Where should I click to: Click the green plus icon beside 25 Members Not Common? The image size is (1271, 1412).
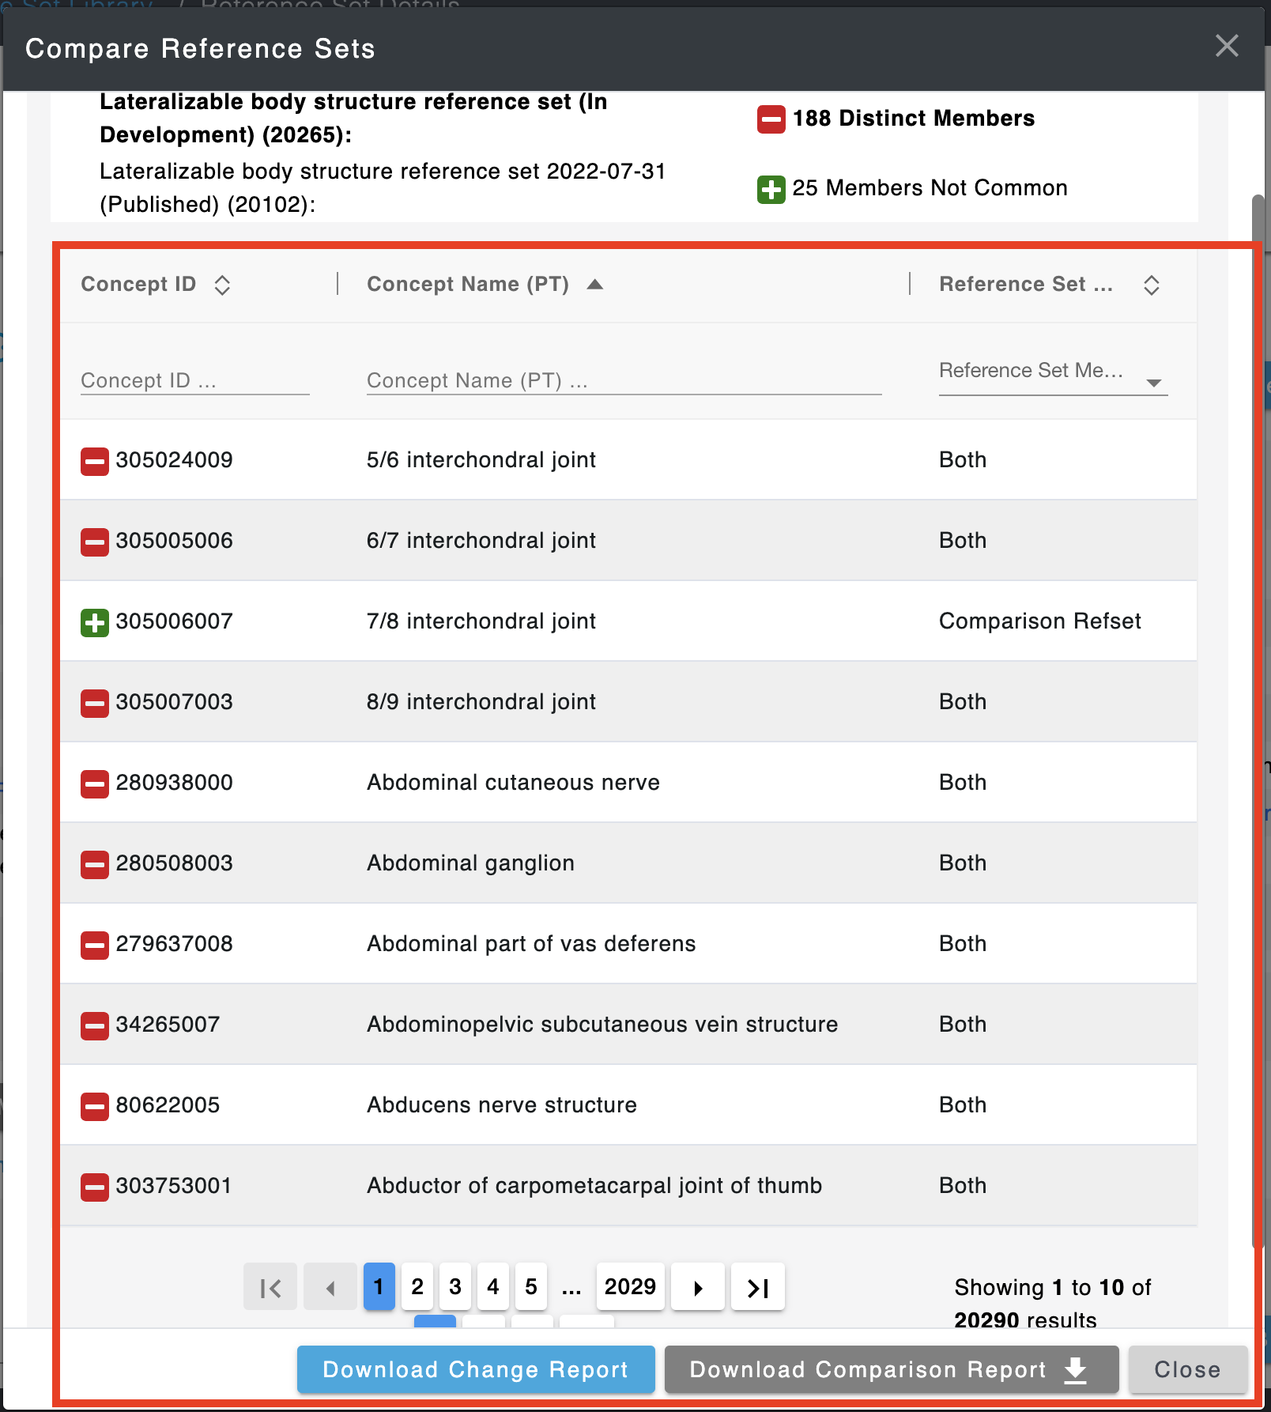(x=771, y=189)
